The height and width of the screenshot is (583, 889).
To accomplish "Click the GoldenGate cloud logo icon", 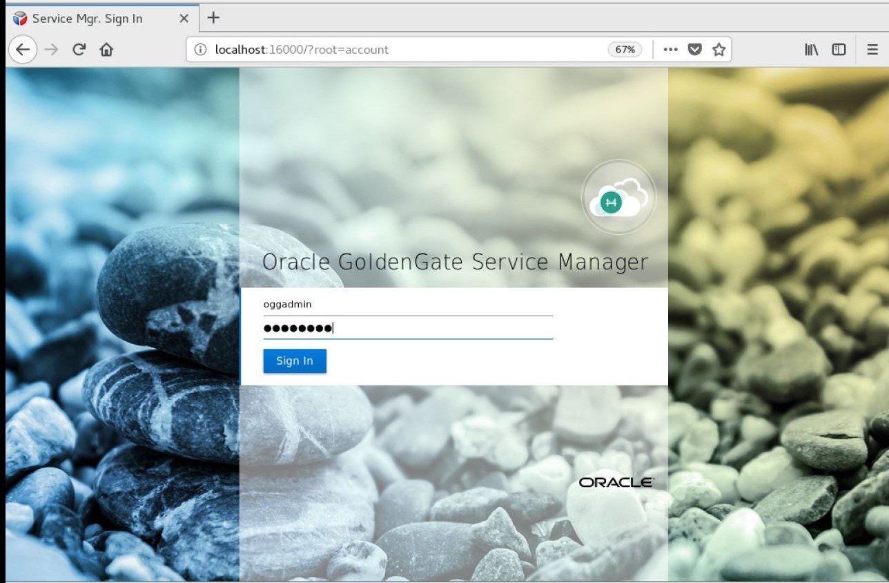I will [x=618, y=198].
